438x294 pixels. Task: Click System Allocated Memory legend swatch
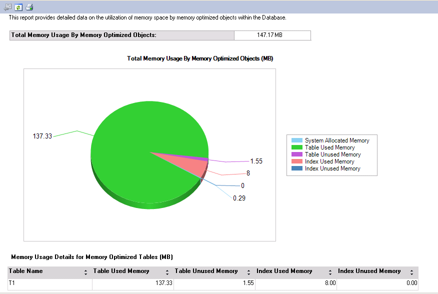pos(296,140)
